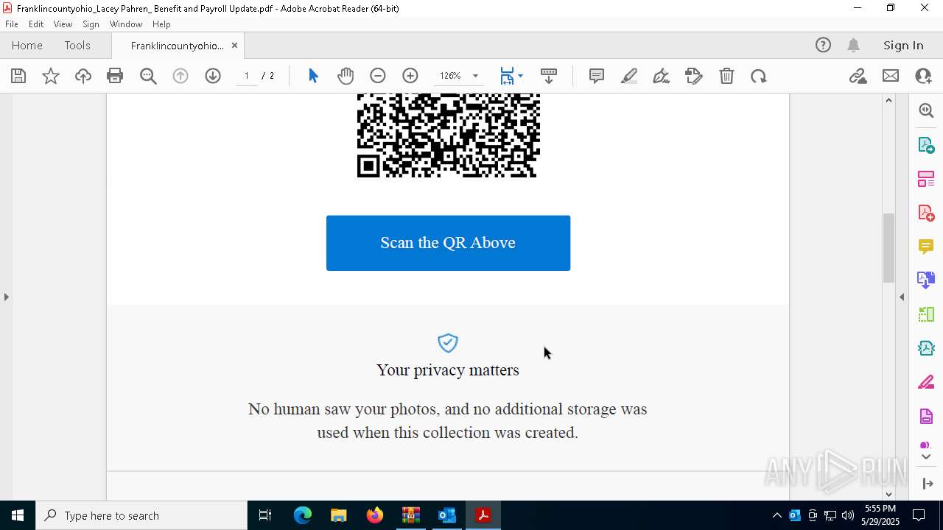Image resolution: width=943 pixels, height=530 pixels.
Task: Open Windows Start menu
Action: [17, 515]
